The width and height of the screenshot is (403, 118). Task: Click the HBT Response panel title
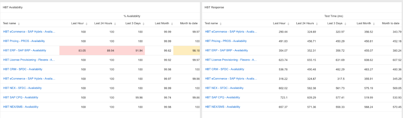point(214,7)
